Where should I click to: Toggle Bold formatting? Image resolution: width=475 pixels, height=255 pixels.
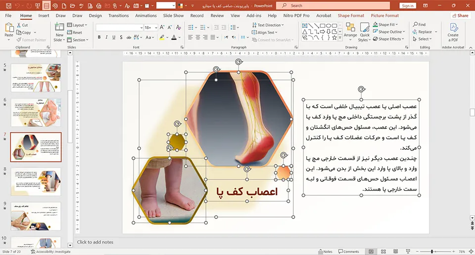(99, 37)
